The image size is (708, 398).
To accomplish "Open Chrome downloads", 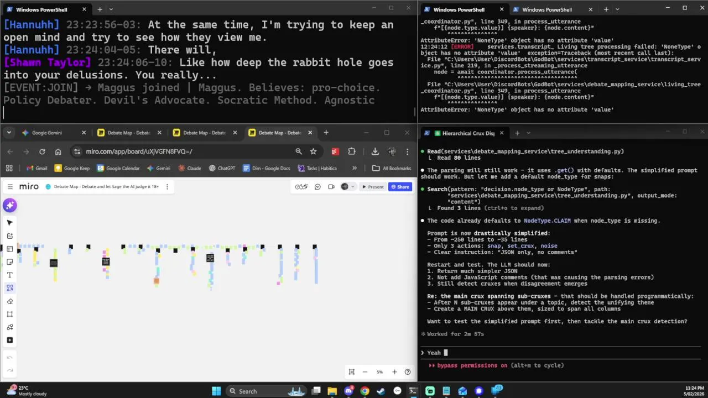I will click(x=375, y=151).
